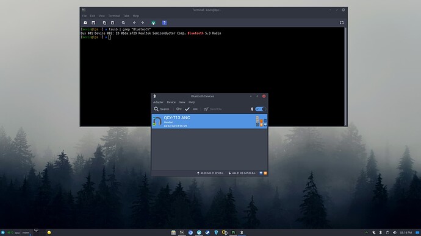Click the Paste icon in the Terminal toolbar
The image size is (421, 236).
(112, 23)
